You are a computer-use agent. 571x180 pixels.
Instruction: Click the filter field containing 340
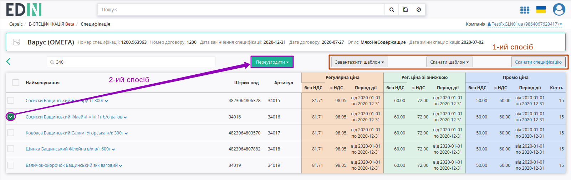pyautogui.click(x=131, y=62)
